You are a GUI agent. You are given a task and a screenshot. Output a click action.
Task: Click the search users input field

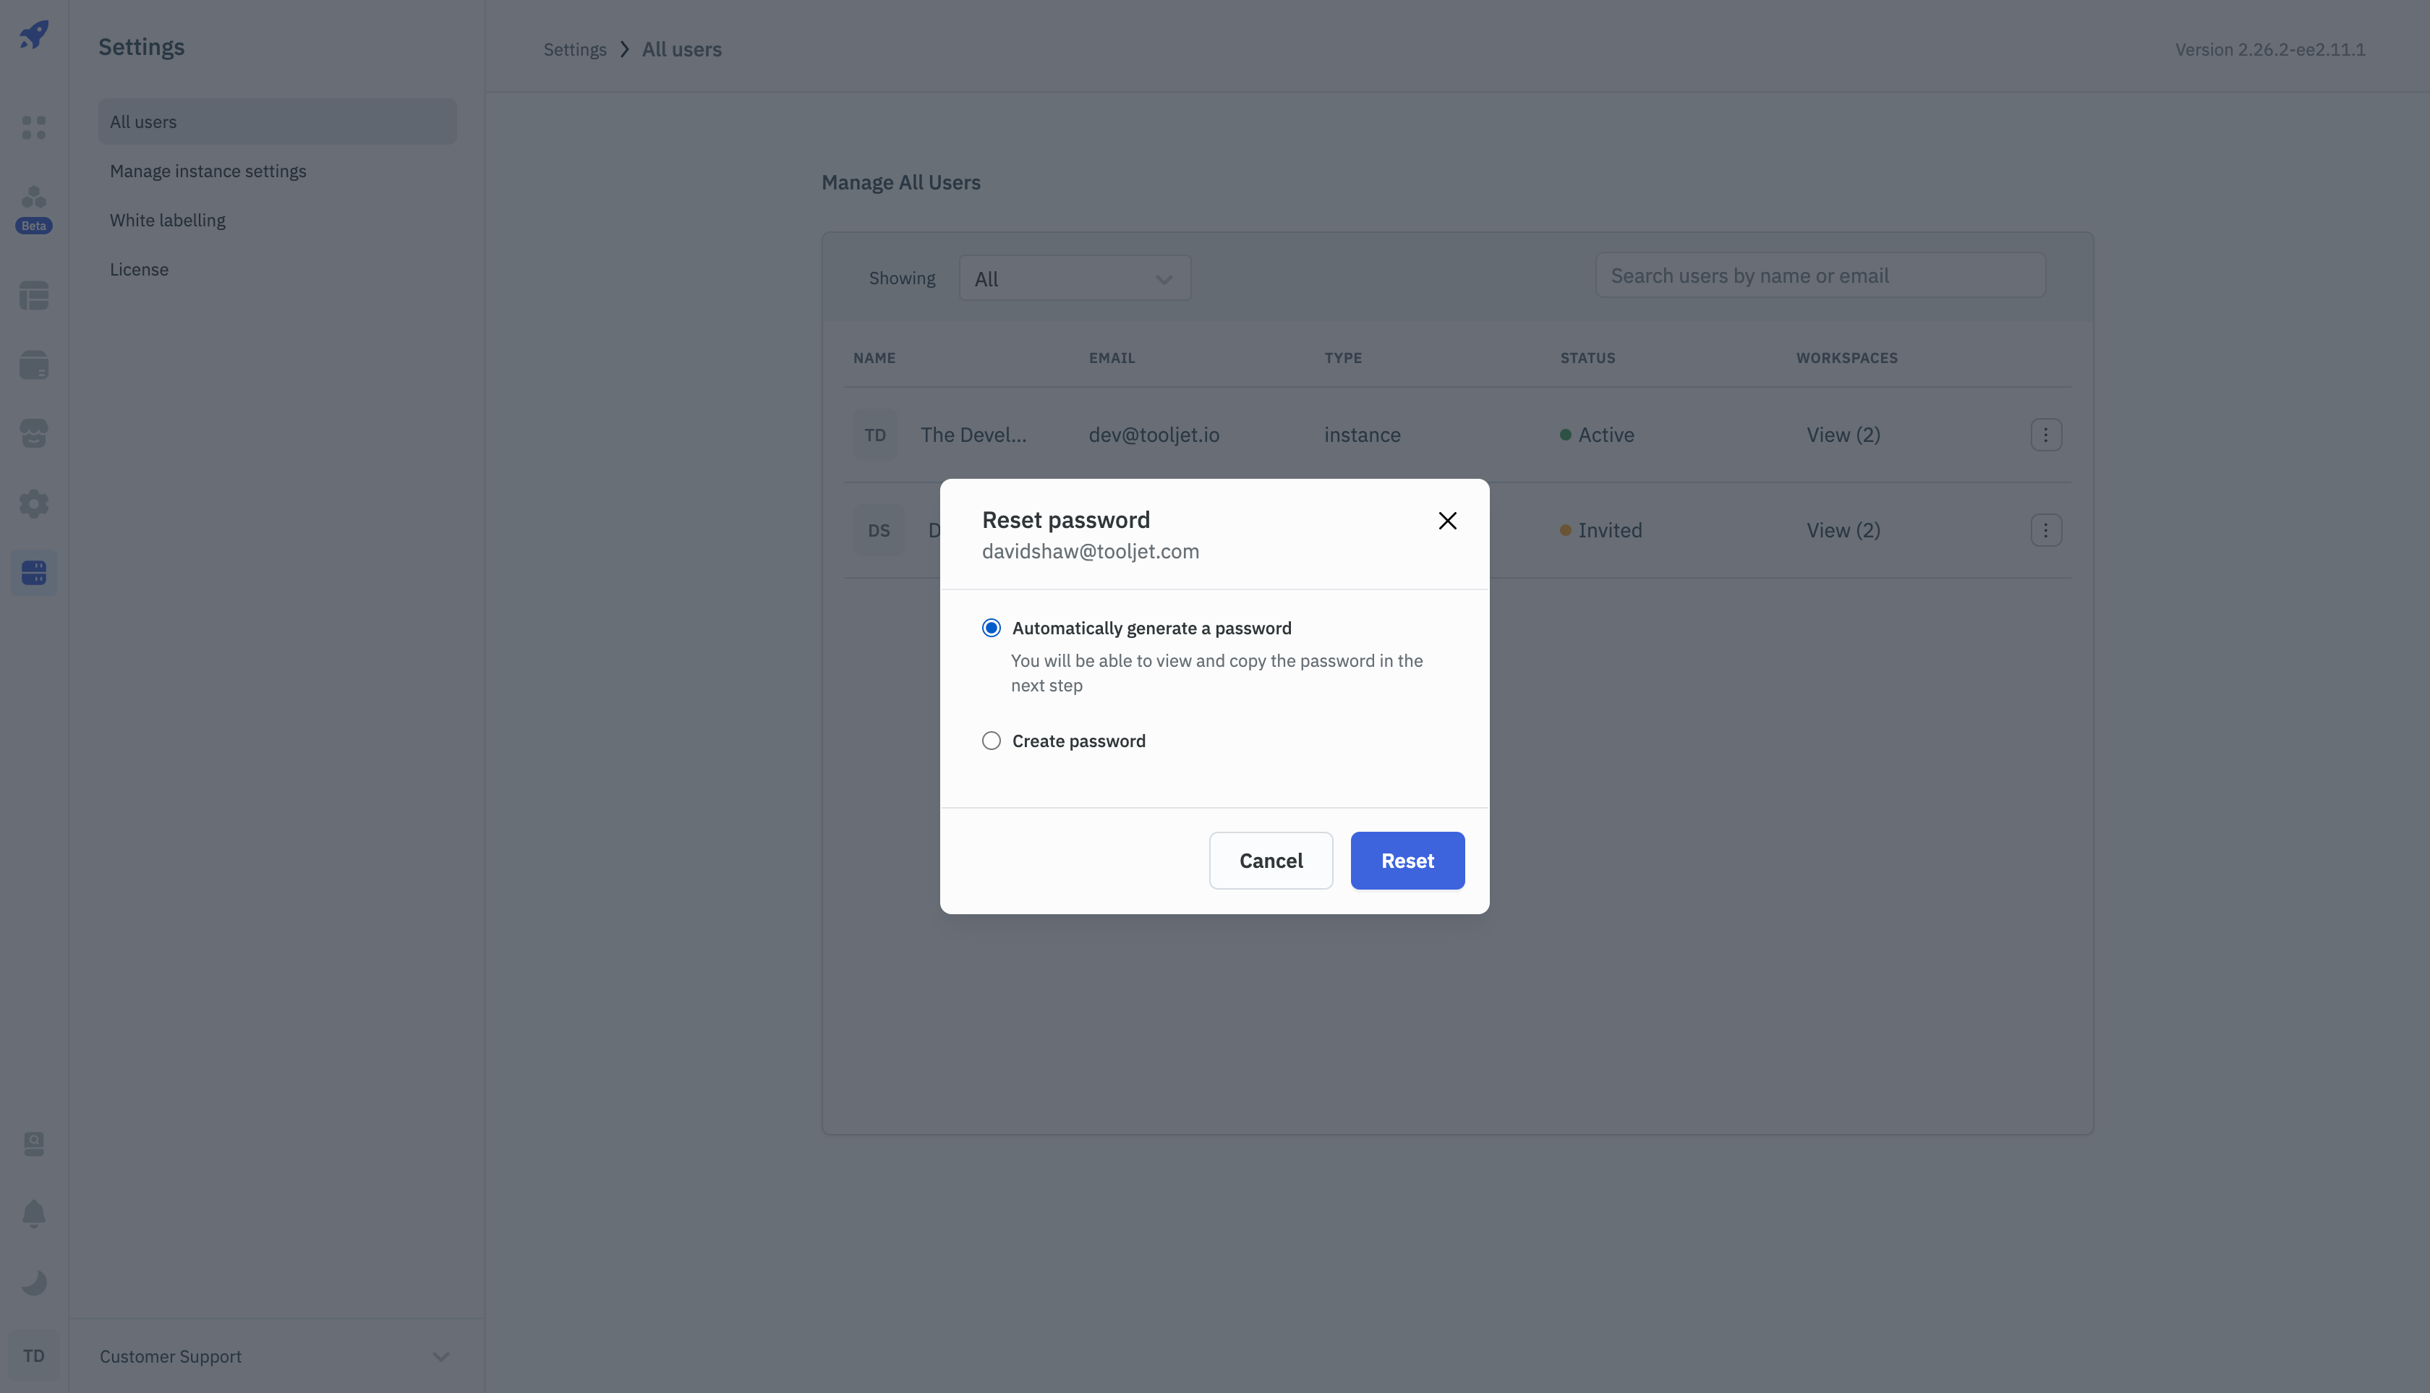click(x=1820, y=276)
